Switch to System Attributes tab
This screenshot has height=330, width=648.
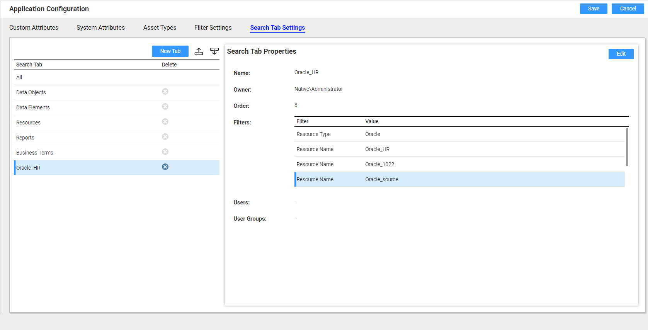click(100, 27)
